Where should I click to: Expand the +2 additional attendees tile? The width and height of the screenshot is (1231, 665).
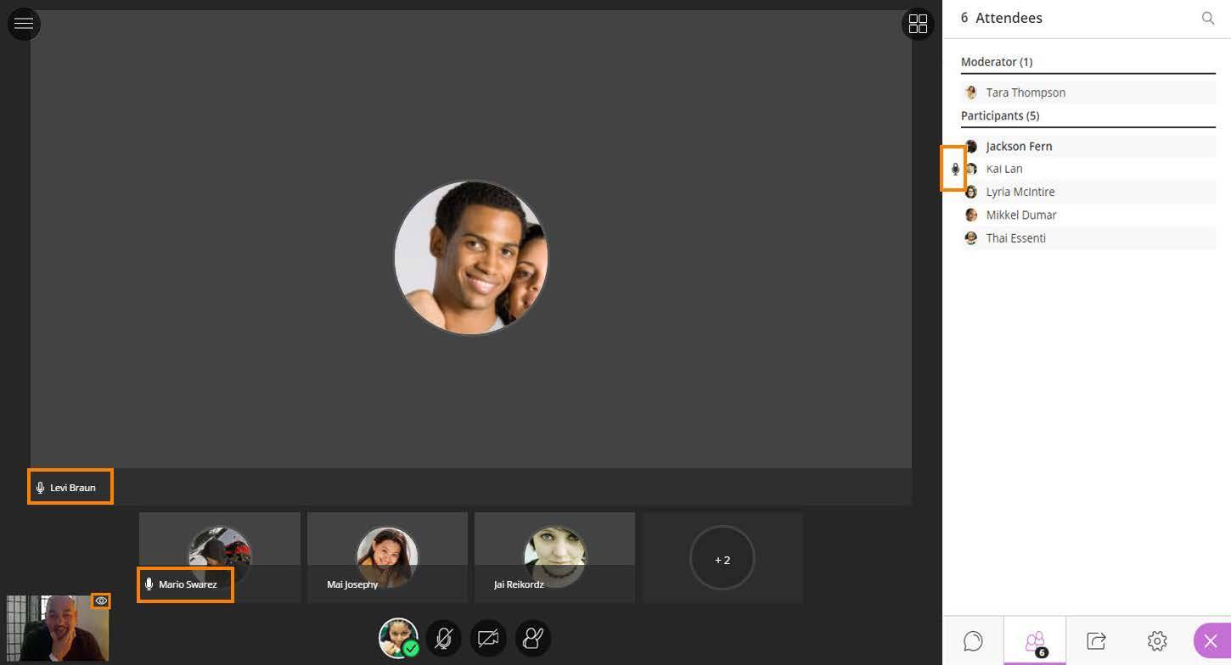722,559
